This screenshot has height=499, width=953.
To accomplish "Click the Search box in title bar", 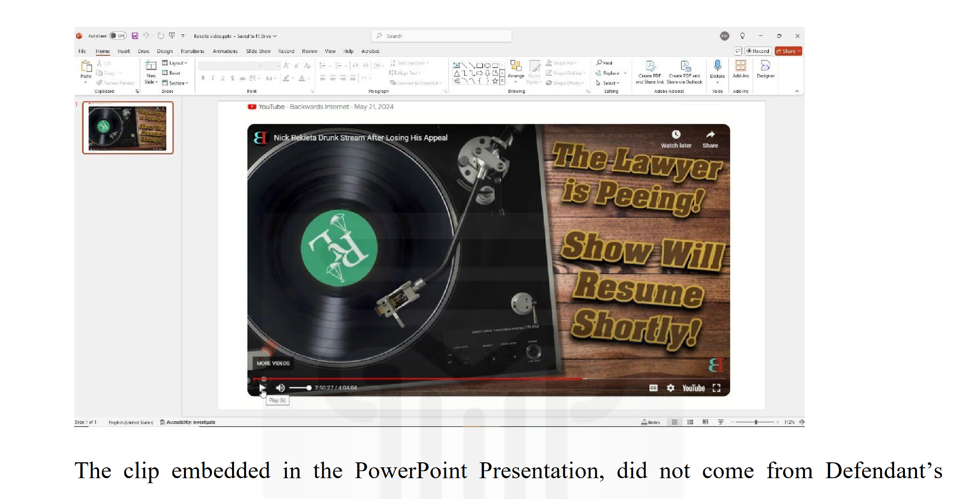I will [441, 36].
